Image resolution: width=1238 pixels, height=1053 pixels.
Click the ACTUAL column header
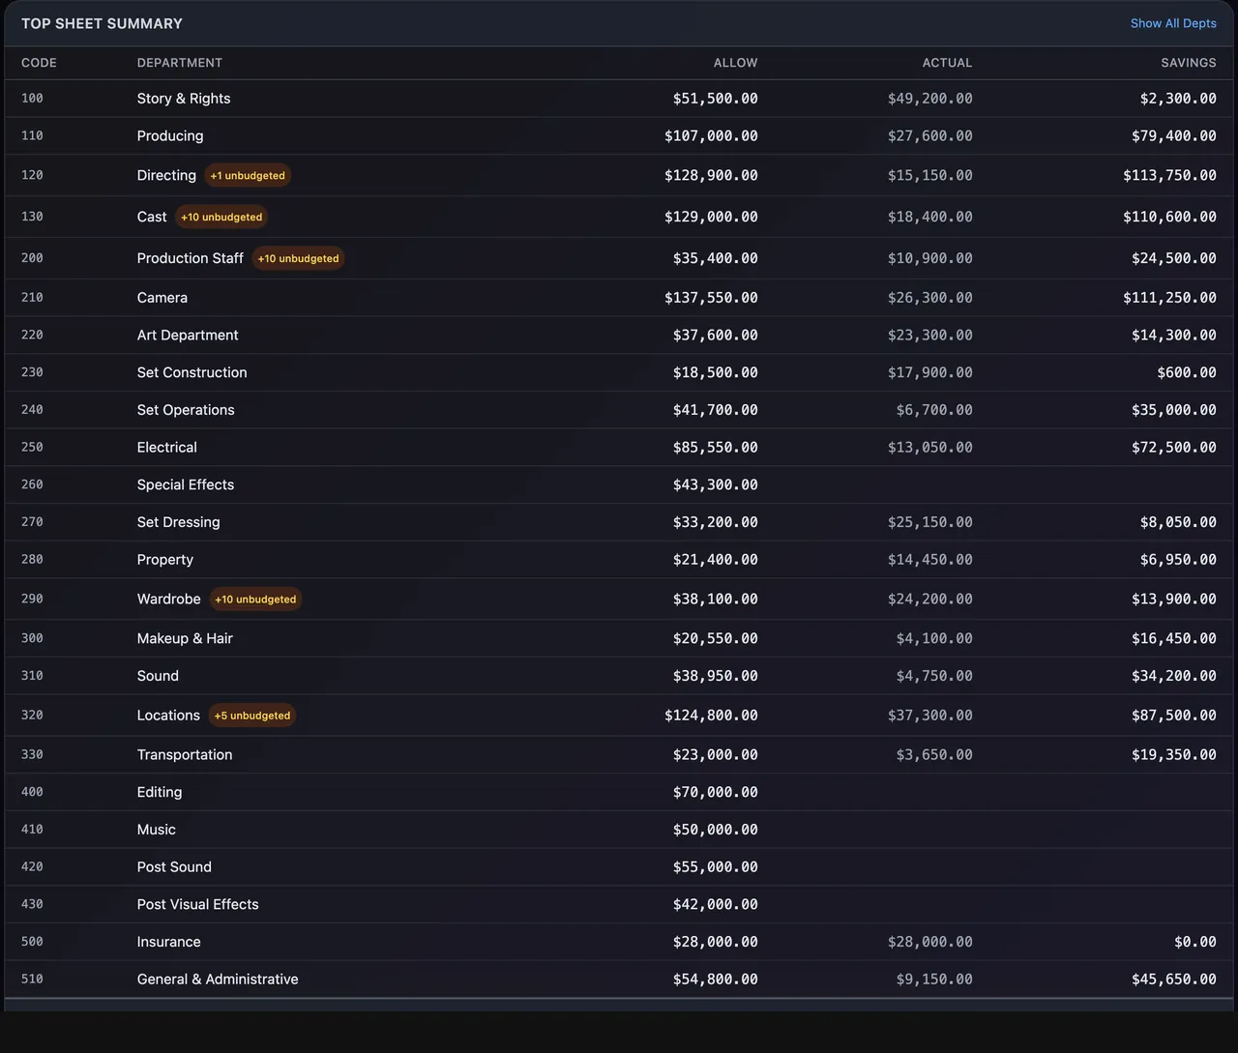(x=947, y=63)
